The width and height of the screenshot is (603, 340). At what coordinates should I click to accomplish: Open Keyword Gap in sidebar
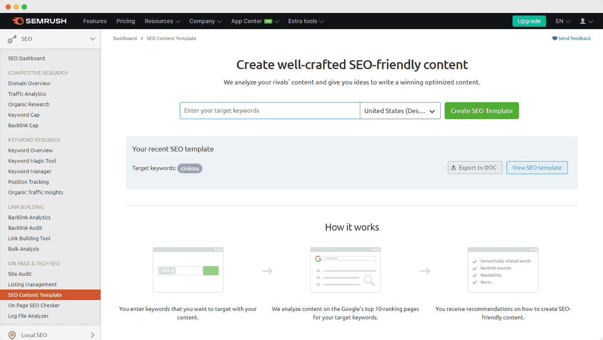point(24,115)
